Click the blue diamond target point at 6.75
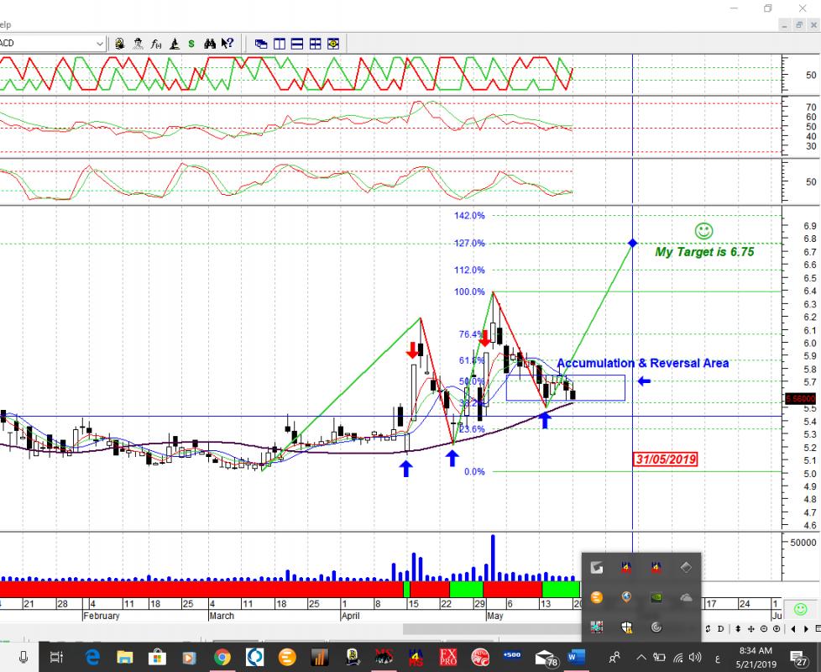The image size is (821, 672). pyautogui.click(x=632, y=243)
